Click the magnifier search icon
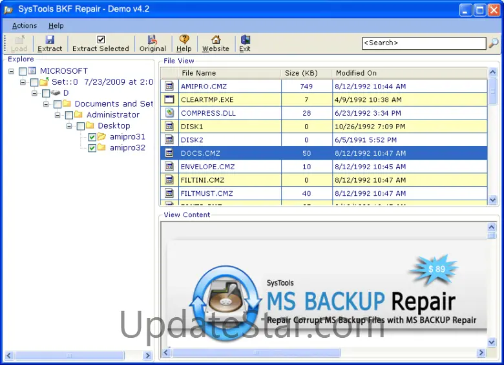504x365 pixels. (x=494, y=43)
